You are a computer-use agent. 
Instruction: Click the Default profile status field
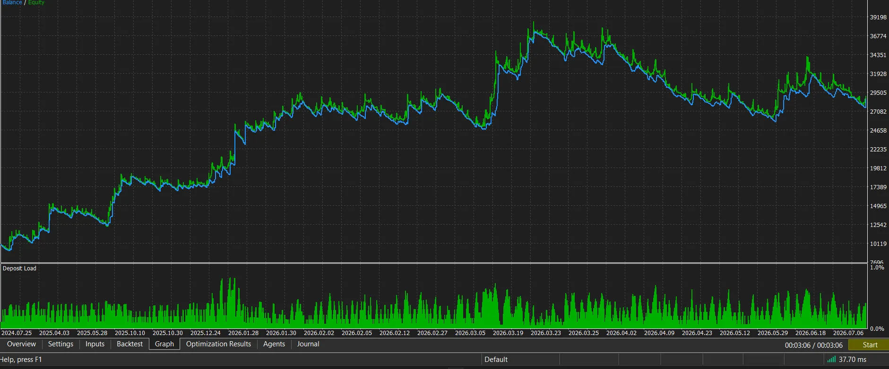pos(520,360)
